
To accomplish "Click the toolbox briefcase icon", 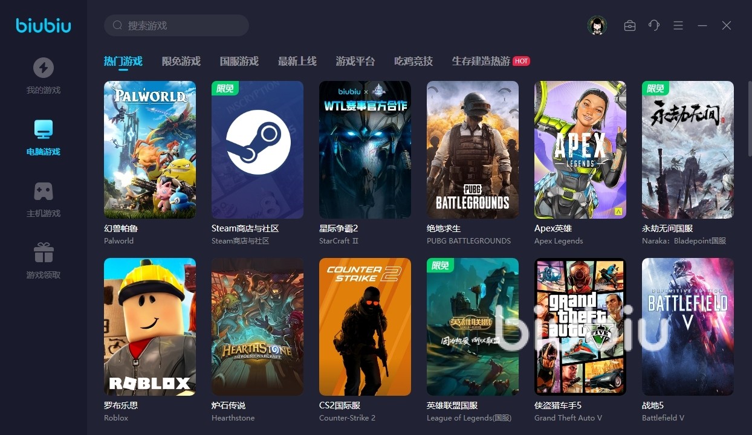I will pyautogui.click(x=630, y=25).
